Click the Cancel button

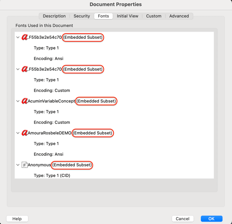pos(183,219)
